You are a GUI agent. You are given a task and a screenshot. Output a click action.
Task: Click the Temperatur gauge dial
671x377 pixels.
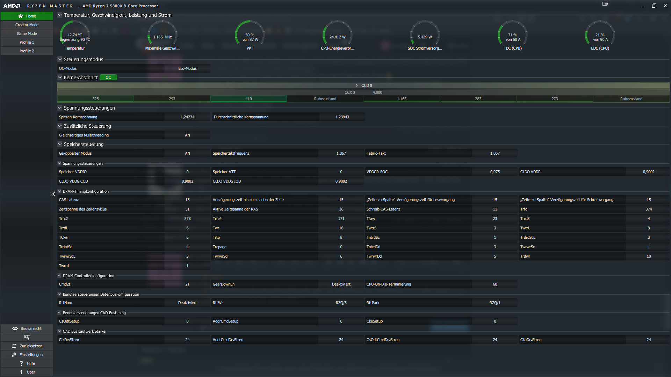(x=75, y=35)
